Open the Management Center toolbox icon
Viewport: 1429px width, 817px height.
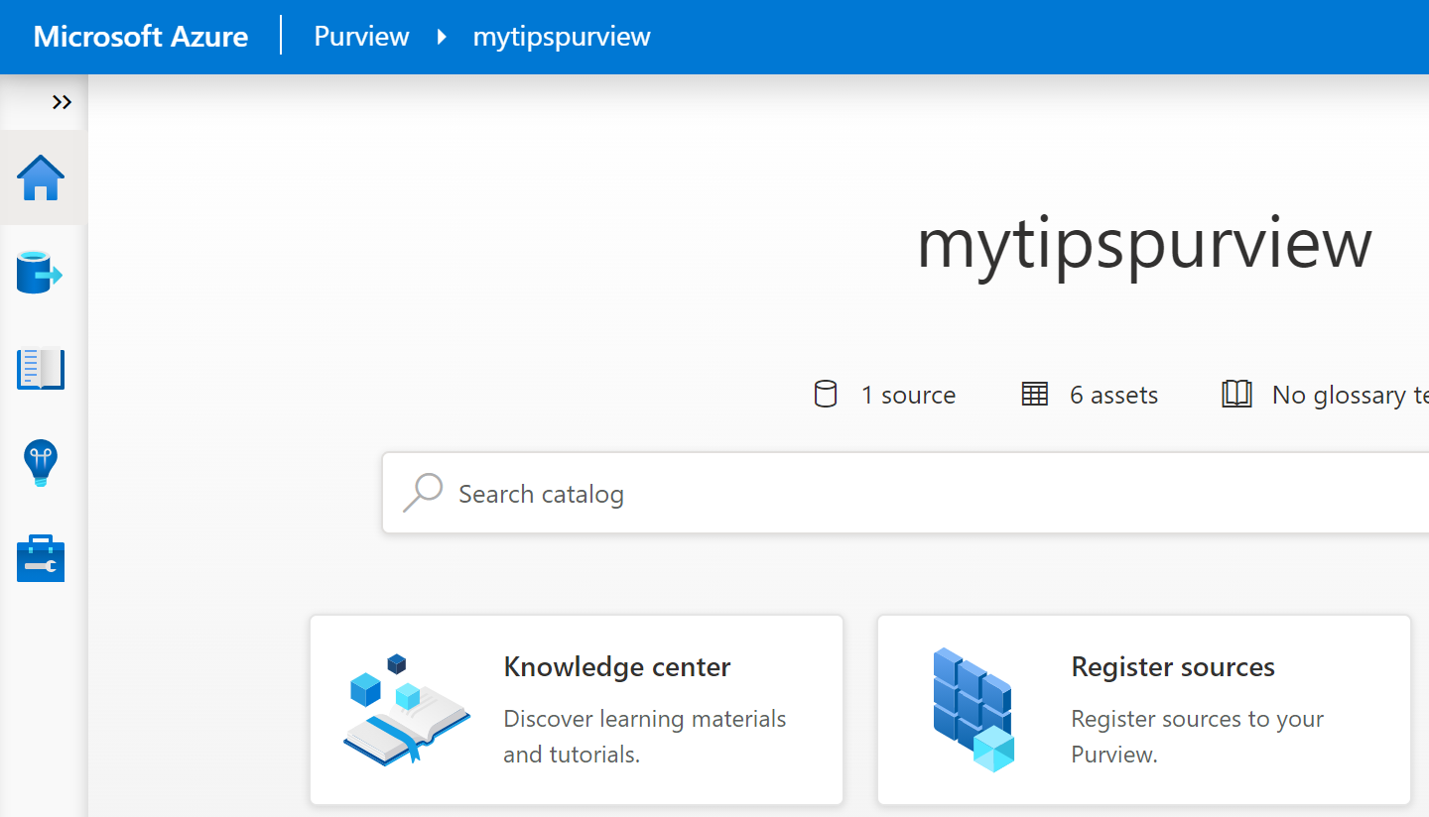(x=41, y=558)
